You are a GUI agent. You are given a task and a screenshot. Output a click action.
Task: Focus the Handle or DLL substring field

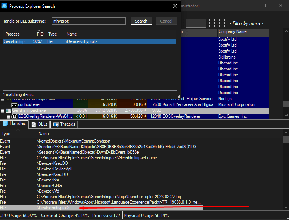tap(89, 21)
